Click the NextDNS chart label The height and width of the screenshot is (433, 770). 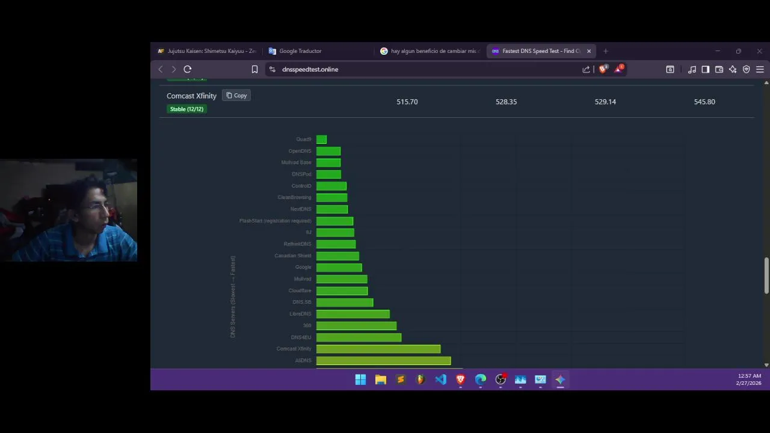301,209
